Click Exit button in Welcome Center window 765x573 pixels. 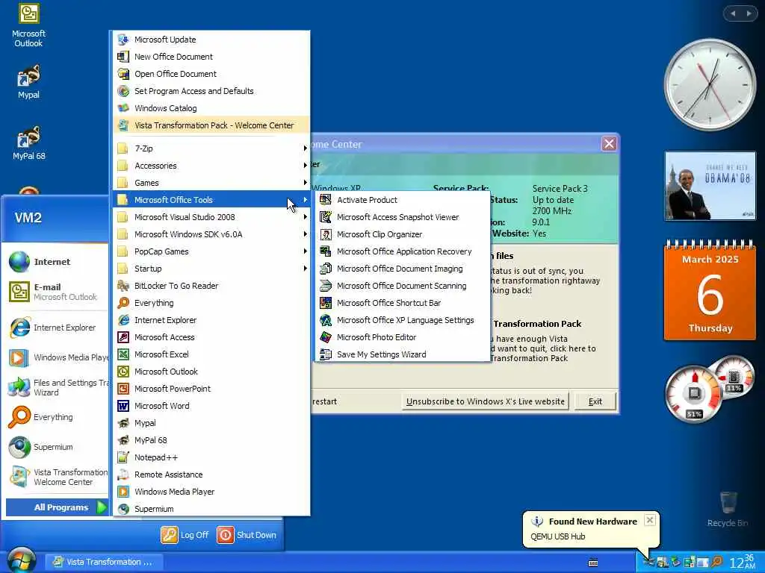click(x=595, y=401)
